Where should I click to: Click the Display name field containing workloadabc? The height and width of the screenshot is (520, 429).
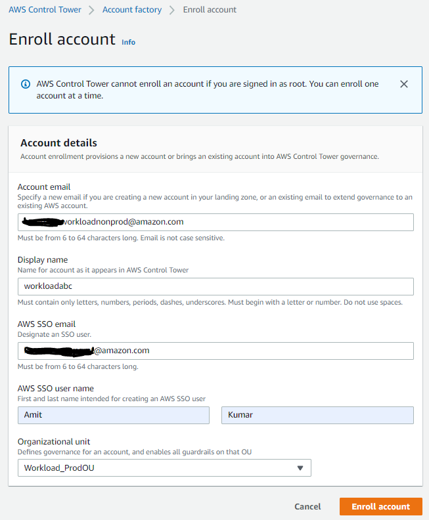pyautogui.click(x=215, y=286)
